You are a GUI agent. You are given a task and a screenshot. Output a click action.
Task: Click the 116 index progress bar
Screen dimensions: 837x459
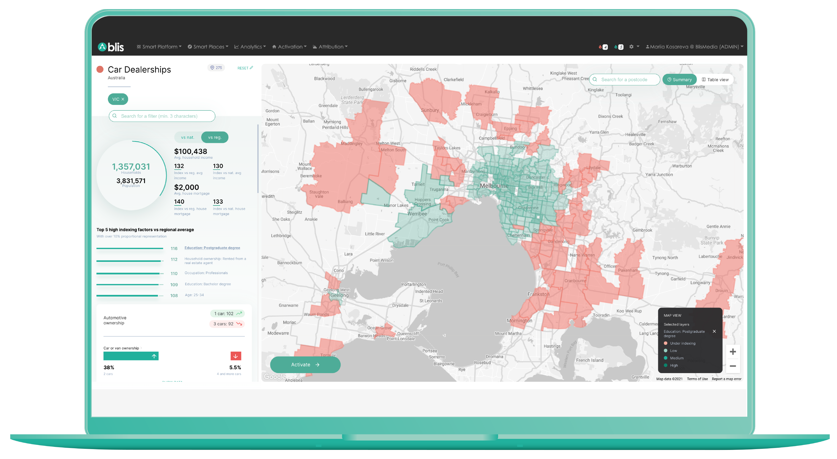(130, 249)
